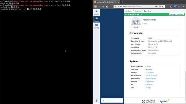Click the Environment section heading
186x104 pixels.
click(x=136, y=33)
